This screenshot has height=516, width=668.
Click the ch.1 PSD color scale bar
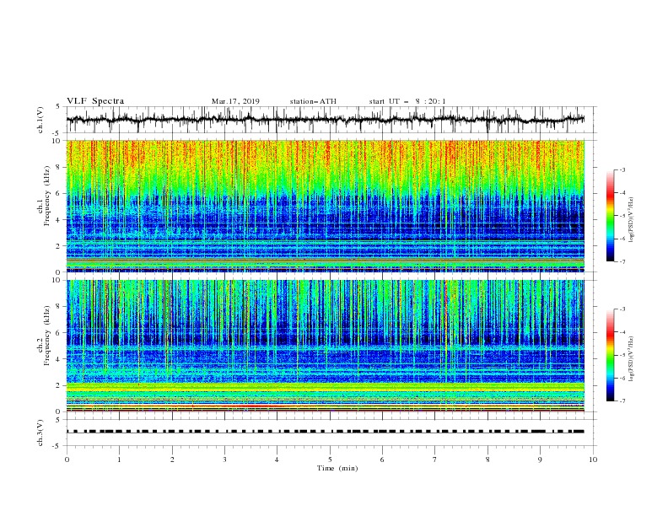[x=610, y=215]
